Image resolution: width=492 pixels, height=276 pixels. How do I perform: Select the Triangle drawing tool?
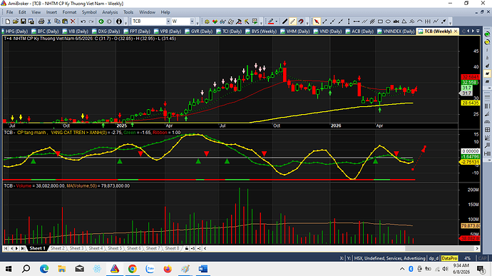404,21
